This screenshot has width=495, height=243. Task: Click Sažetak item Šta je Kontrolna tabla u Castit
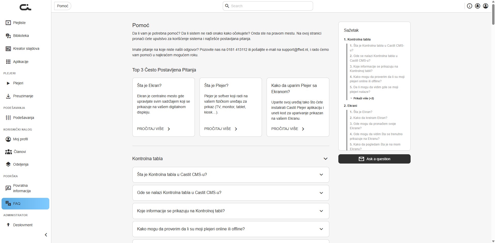tap(377, 48)
